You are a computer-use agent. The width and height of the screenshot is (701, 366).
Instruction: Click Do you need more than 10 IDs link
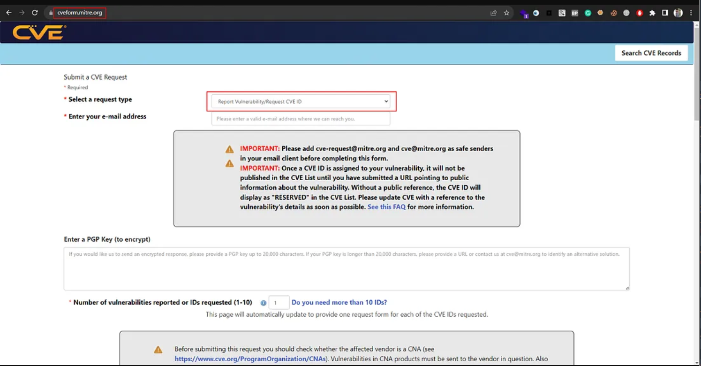point(339,303)
